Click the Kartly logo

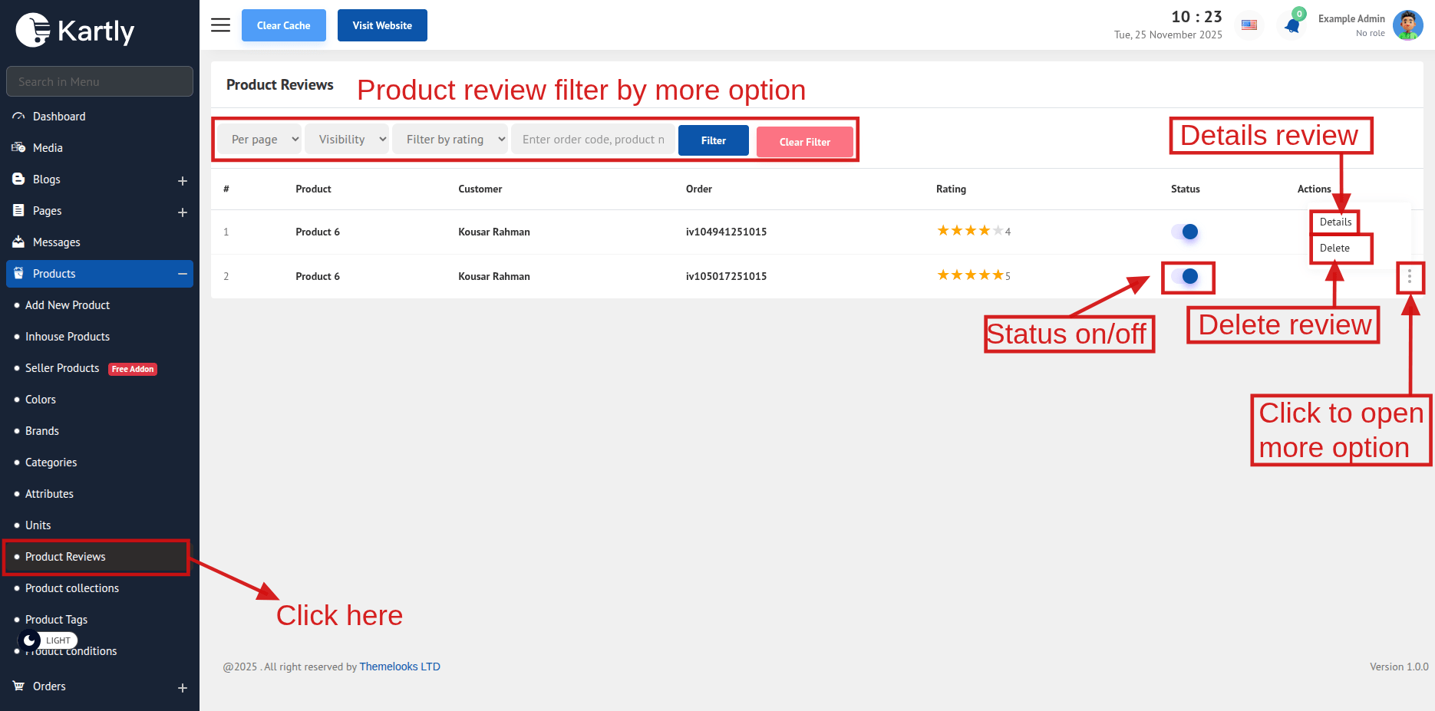(75, 31)
